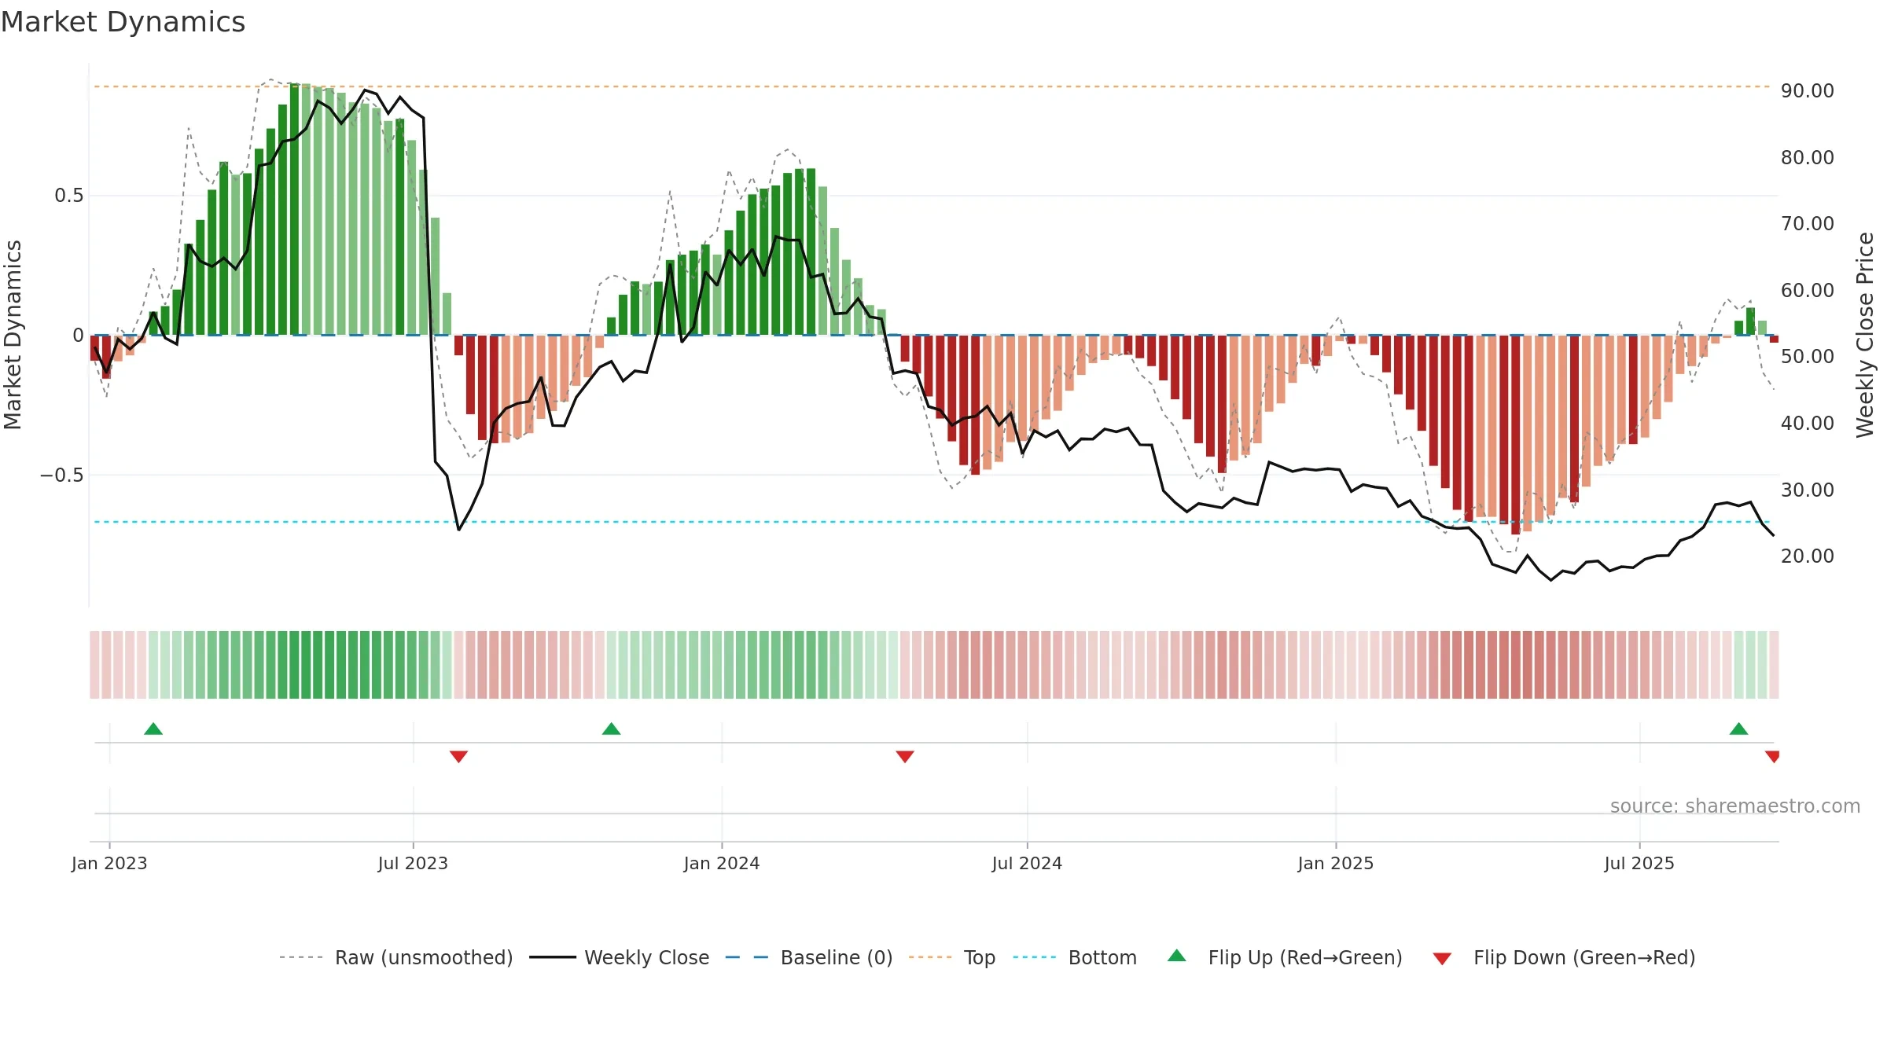Toggle Raw (unsmoothed) series in legend
This screenshot has width=1887, height=1061.
[x=395, y=957]
